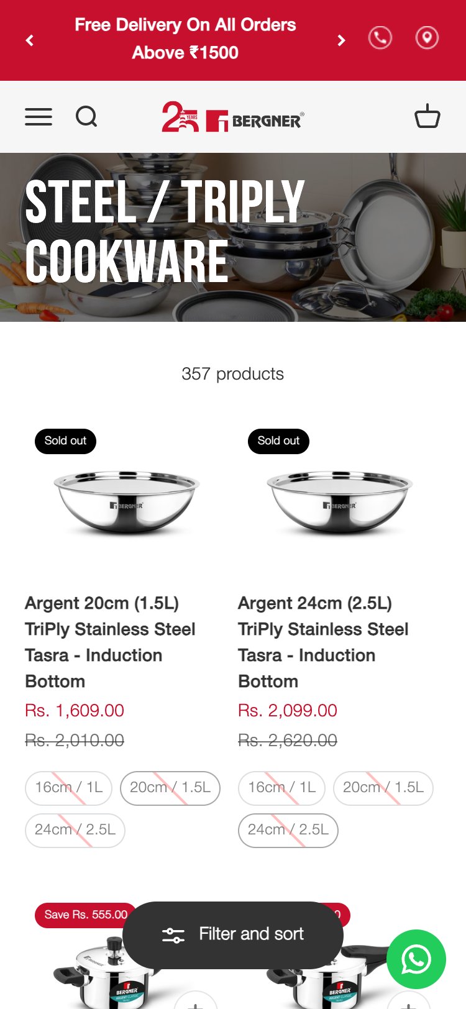Select 16cm / 1L for Argent 20cm Tasra
The width and height of the screenshot is (466, 1009).
[68, 788]
